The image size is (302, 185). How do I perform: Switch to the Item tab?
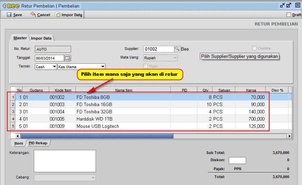(x=19, y=143)
